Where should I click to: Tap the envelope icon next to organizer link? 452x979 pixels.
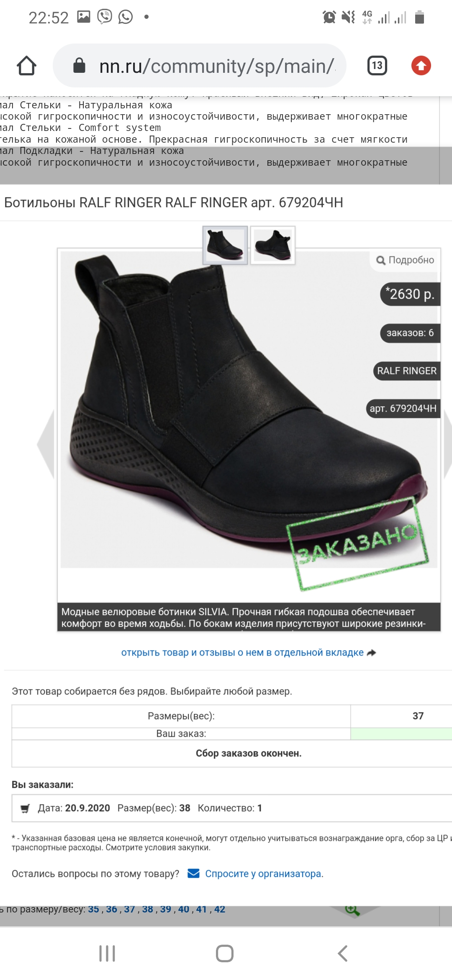(x=193, y=874)
